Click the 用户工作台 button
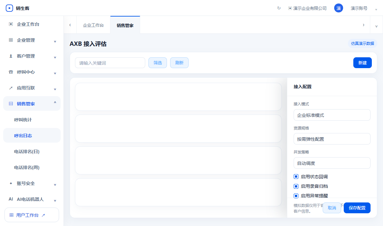 coord(32,215)
